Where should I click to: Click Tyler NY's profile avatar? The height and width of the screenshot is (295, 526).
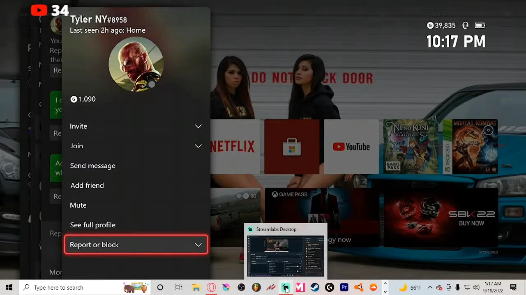tap(136, 64)
